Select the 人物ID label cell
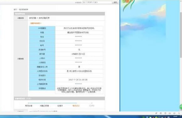Screen dimensions: 182x118 tap(42, 58)
